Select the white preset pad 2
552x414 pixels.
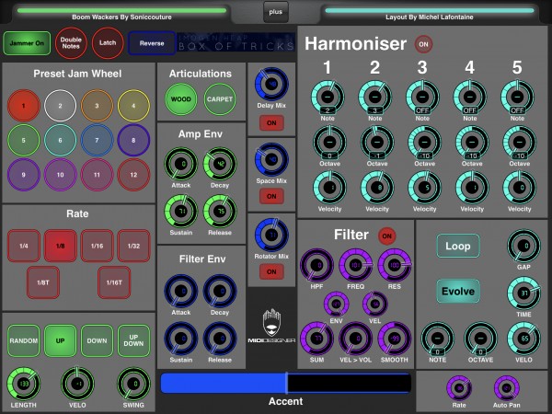60,106
